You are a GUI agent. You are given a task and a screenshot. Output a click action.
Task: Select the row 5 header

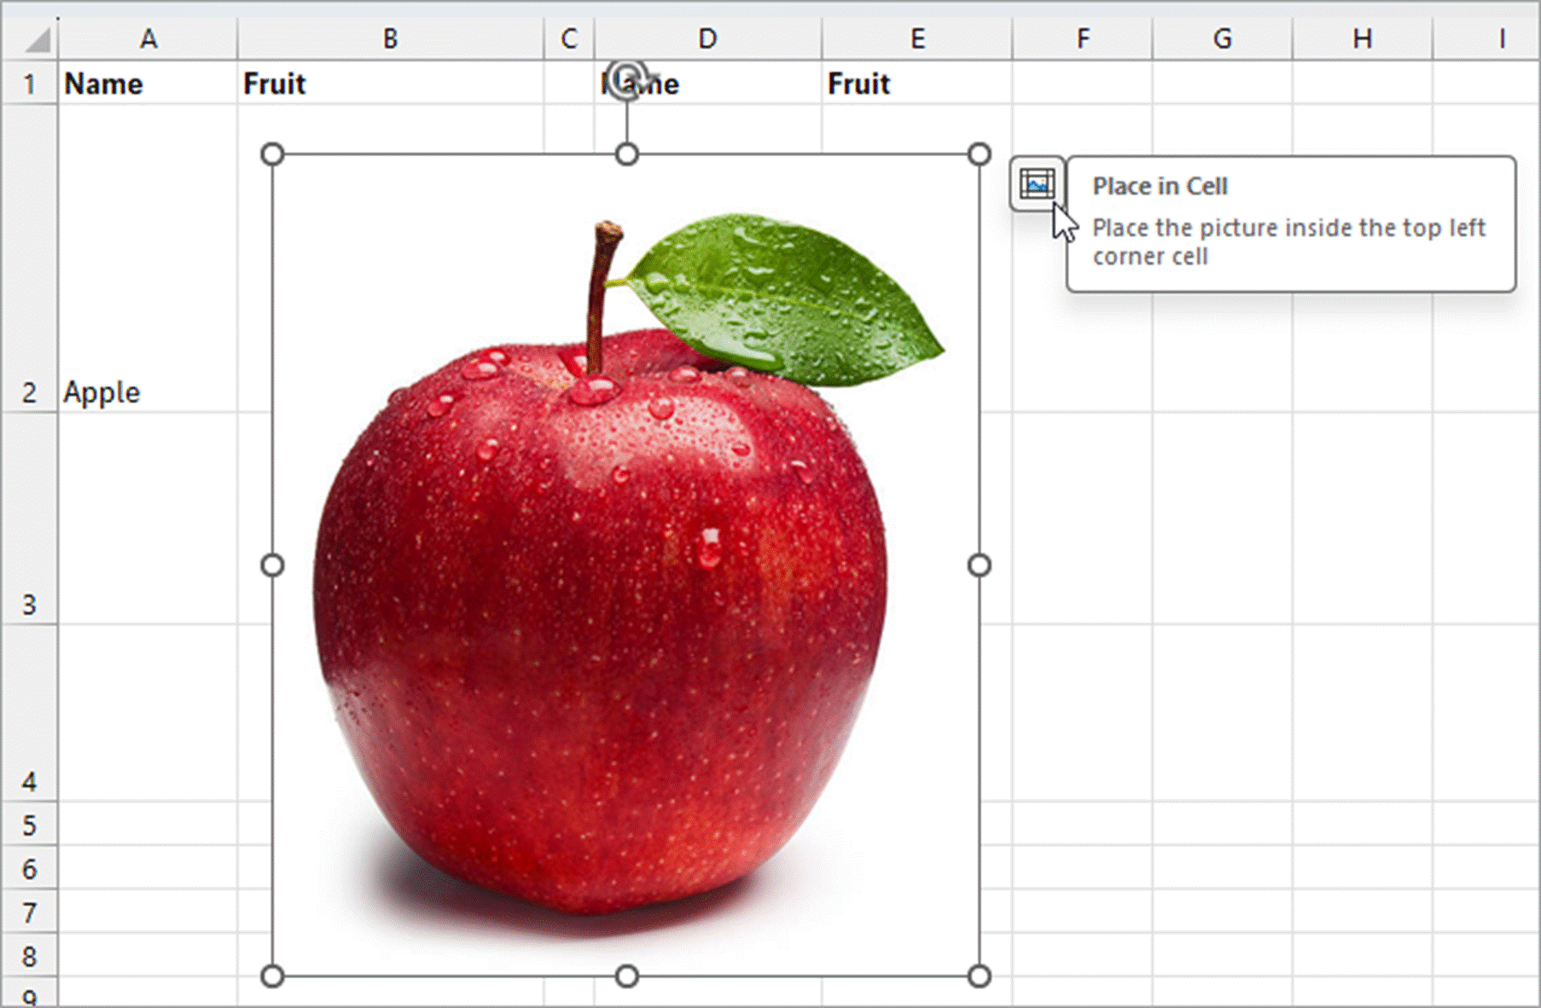coord(29,825)
